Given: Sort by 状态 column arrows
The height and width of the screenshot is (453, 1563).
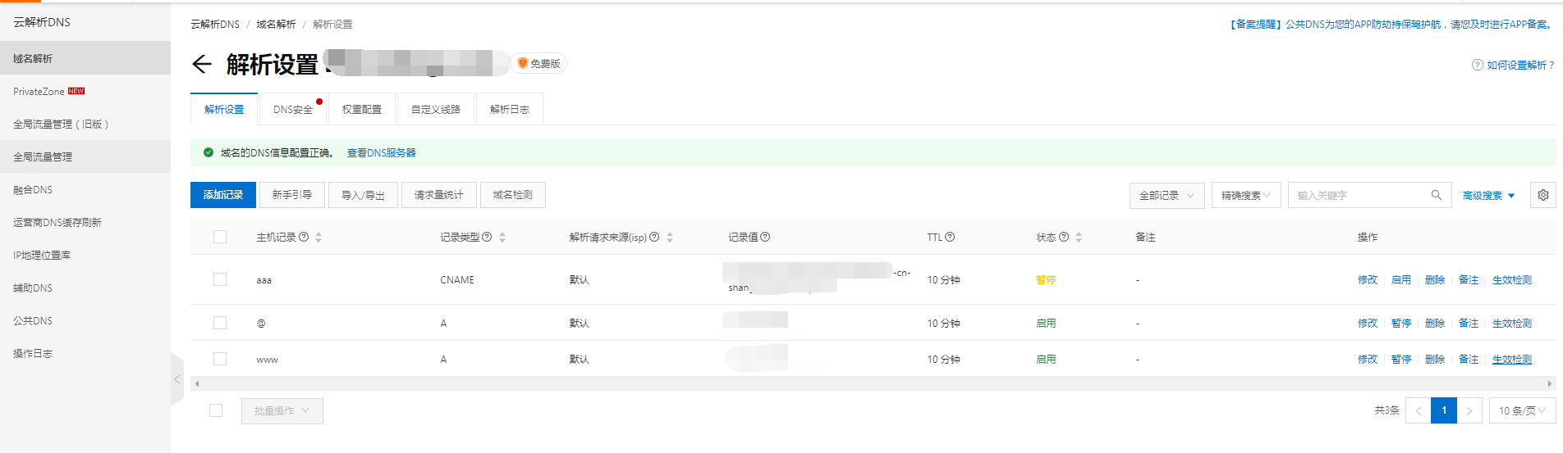Looking at the screenshot, I should pos(1079,237).
